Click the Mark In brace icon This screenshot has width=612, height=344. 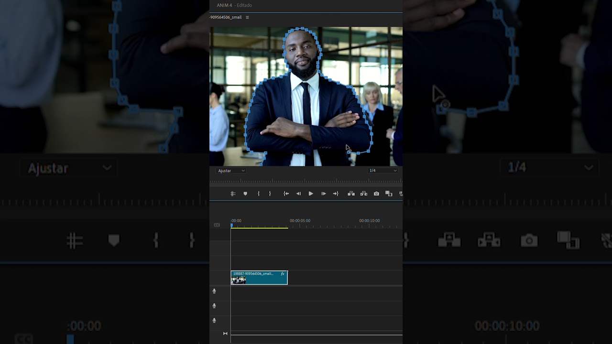pyautogui.click(x=259, y=193)
